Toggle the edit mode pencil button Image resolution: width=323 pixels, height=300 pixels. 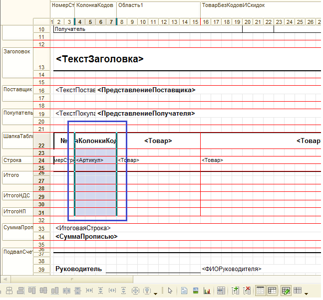click(286, 291)
